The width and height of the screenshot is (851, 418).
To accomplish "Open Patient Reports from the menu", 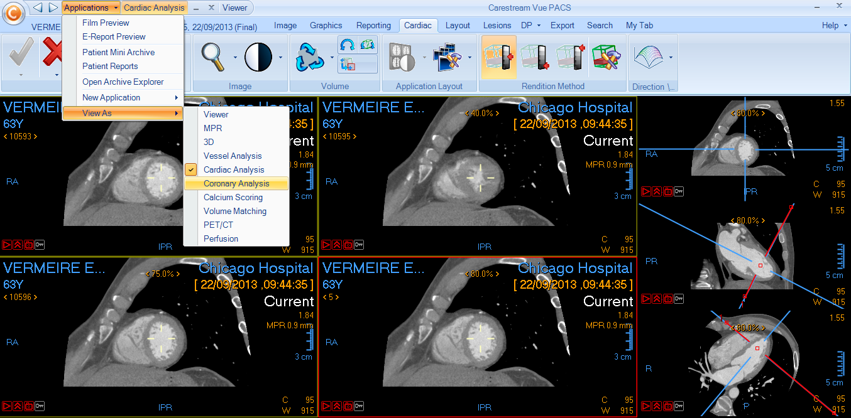I will point(123,66).
